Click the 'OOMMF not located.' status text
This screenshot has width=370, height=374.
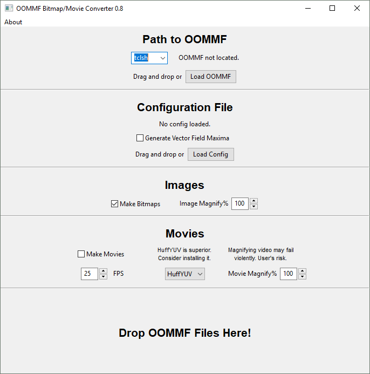pos(209,58)
